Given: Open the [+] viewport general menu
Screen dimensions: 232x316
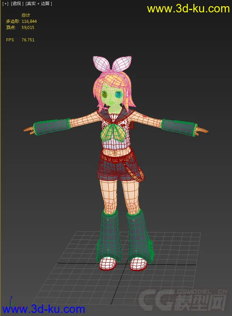Looking at the screenshot, I should [x=5, y=3].
